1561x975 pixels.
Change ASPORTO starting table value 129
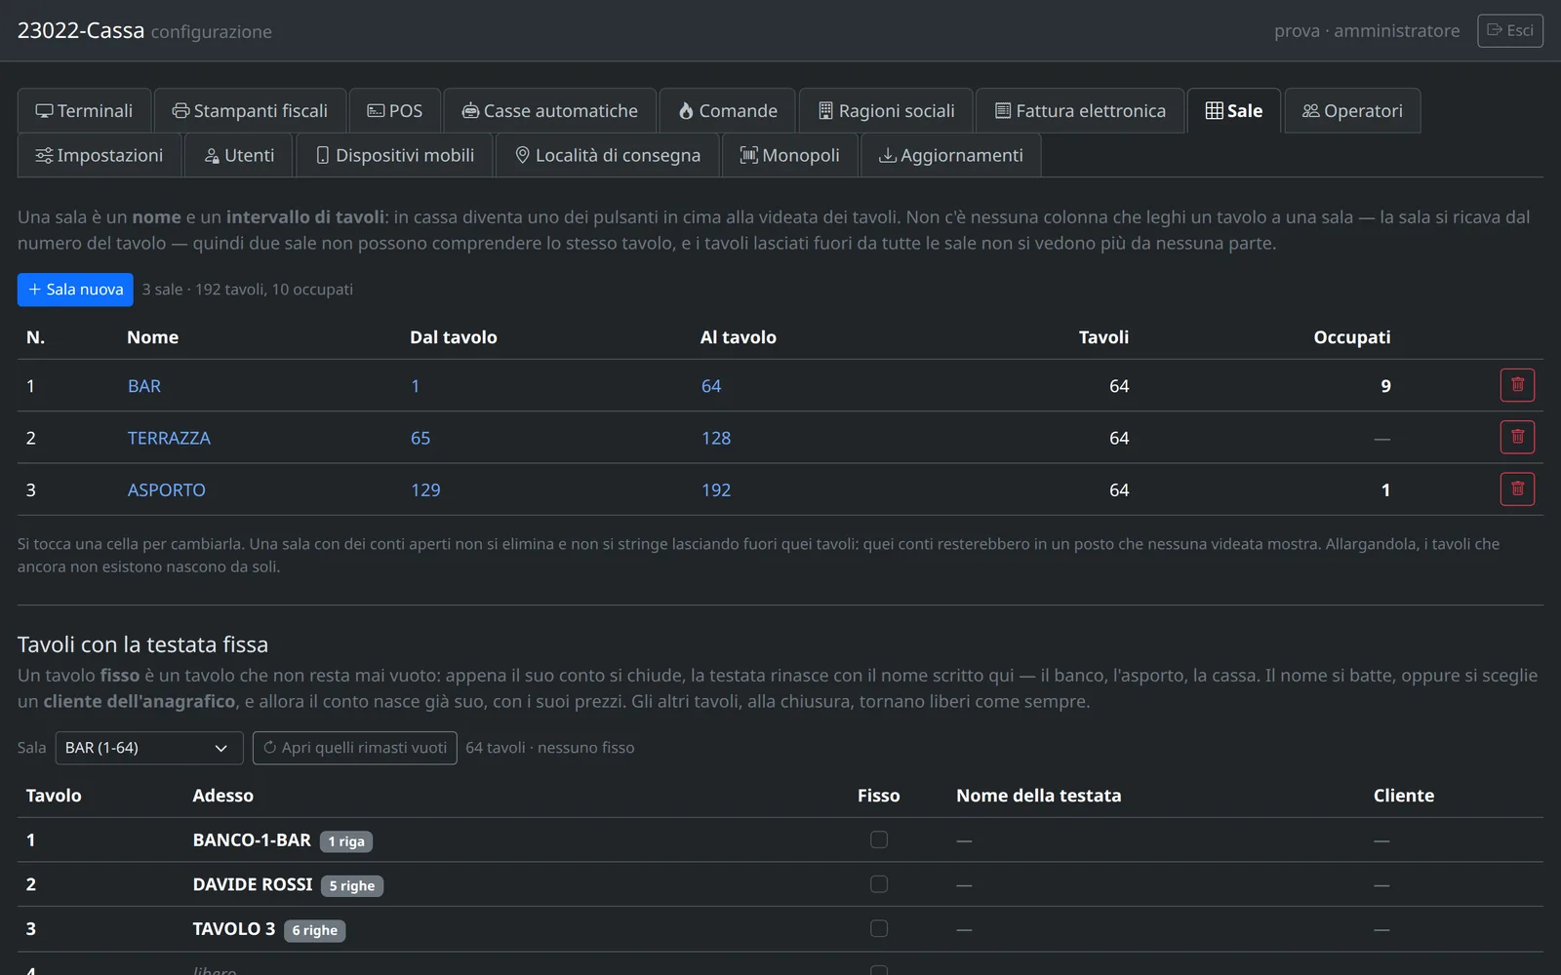pyautogui.click(x=425, y=490)
